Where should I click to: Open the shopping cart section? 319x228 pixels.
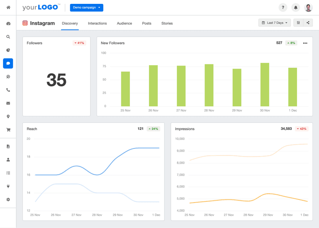[x=8, y=130]
